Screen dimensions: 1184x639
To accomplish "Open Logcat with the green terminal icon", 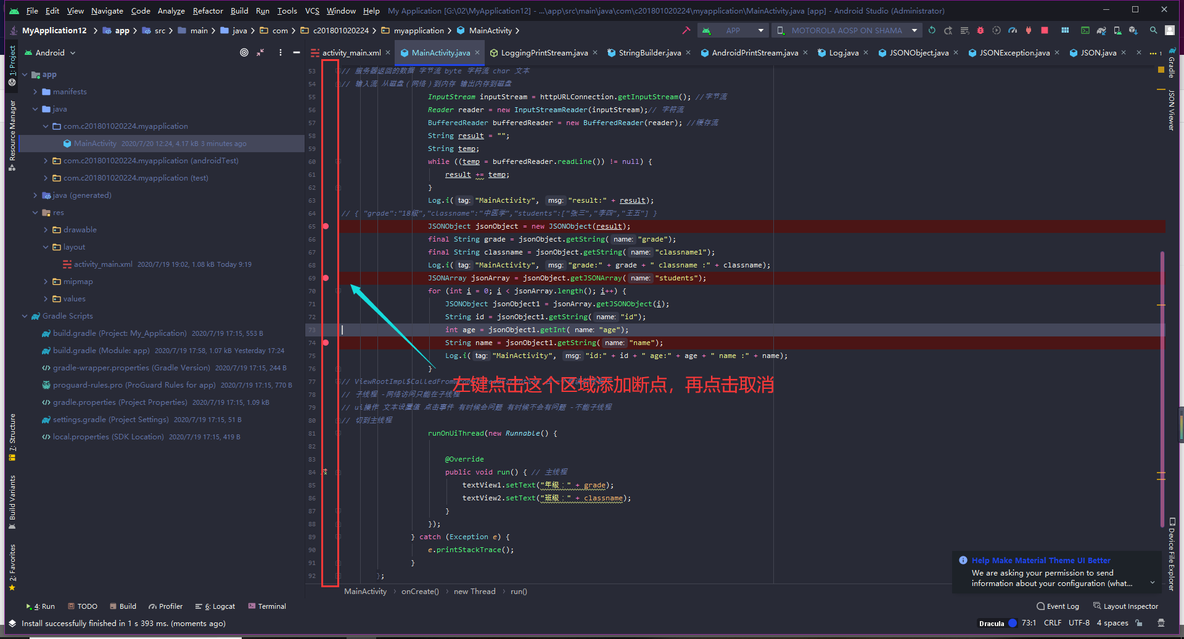I will click(x=1085, y=30).
